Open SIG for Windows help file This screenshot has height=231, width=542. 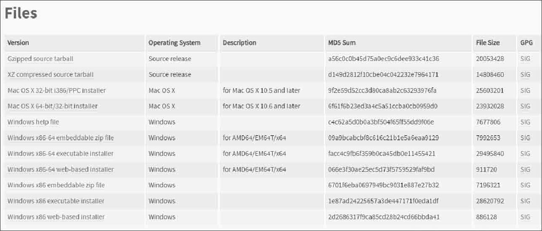(525, 122)
